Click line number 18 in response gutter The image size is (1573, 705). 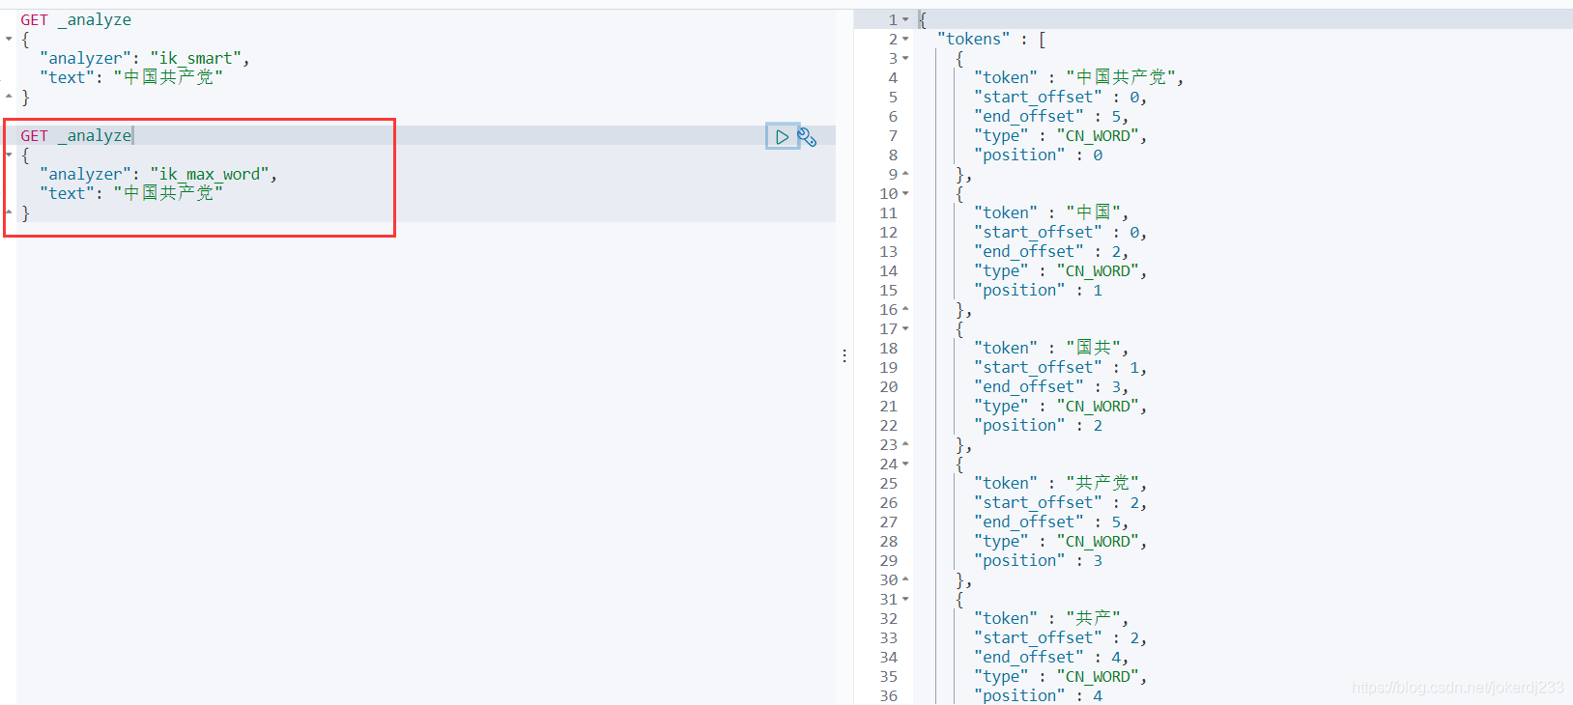pos(889,349)
